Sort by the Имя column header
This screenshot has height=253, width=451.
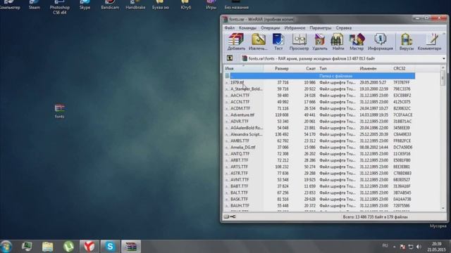243,68
